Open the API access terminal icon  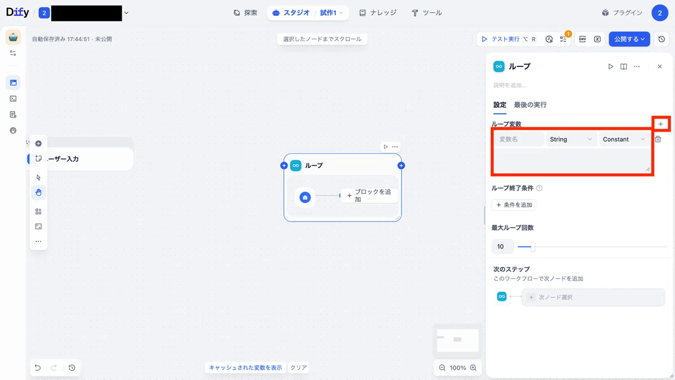(x=13, y=98)
